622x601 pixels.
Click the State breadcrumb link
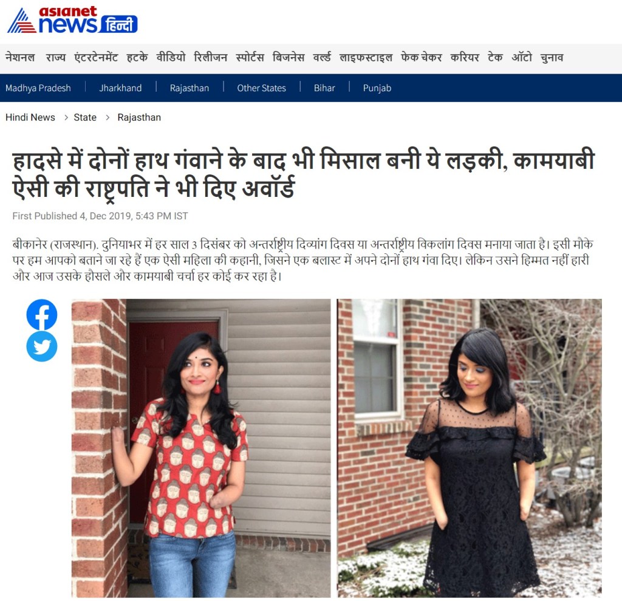click(x=85, y=117)
